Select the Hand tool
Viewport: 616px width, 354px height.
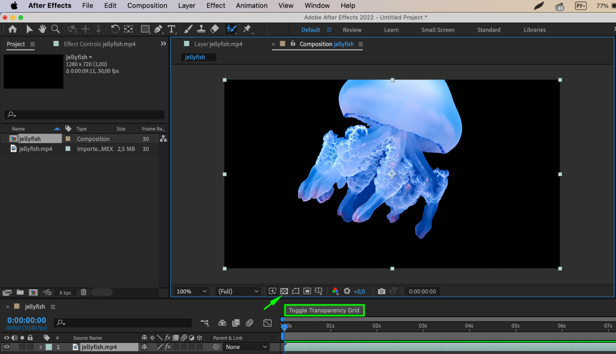click(42, 29)
